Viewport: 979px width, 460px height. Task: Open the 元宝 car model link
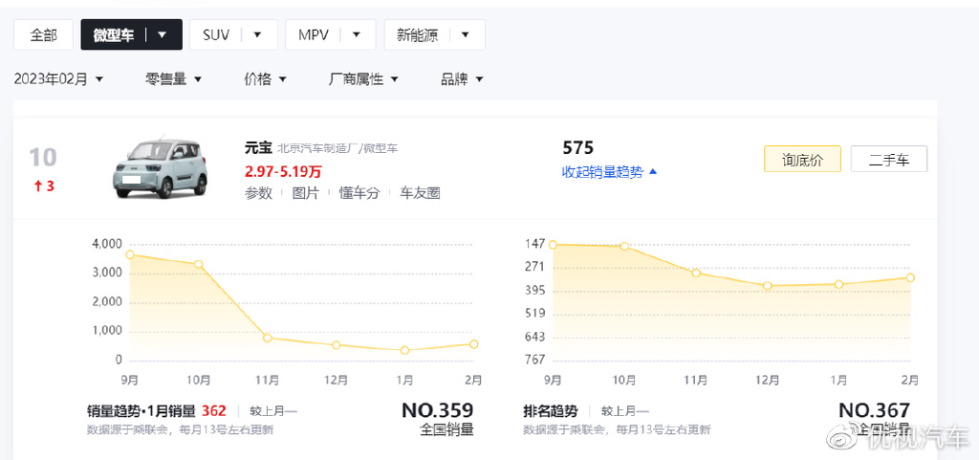258,147
